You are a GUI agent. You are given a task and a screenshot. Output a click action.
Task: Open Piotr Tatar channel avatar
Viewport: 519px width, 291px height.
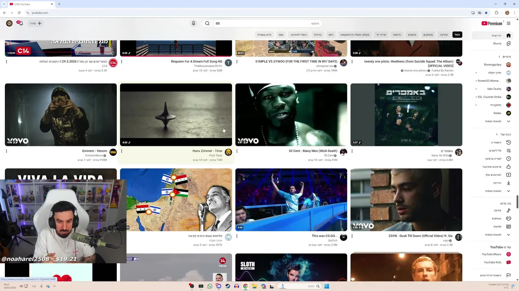[x=228, y=152]
